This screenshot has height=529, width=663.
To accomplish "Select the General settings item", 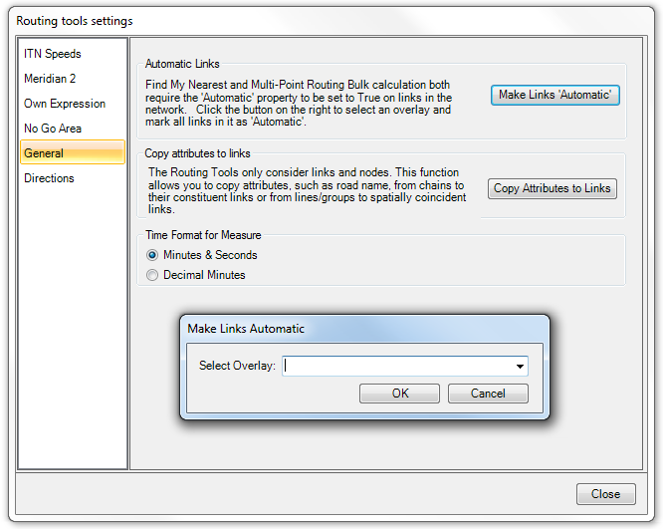I will (44, 153).
